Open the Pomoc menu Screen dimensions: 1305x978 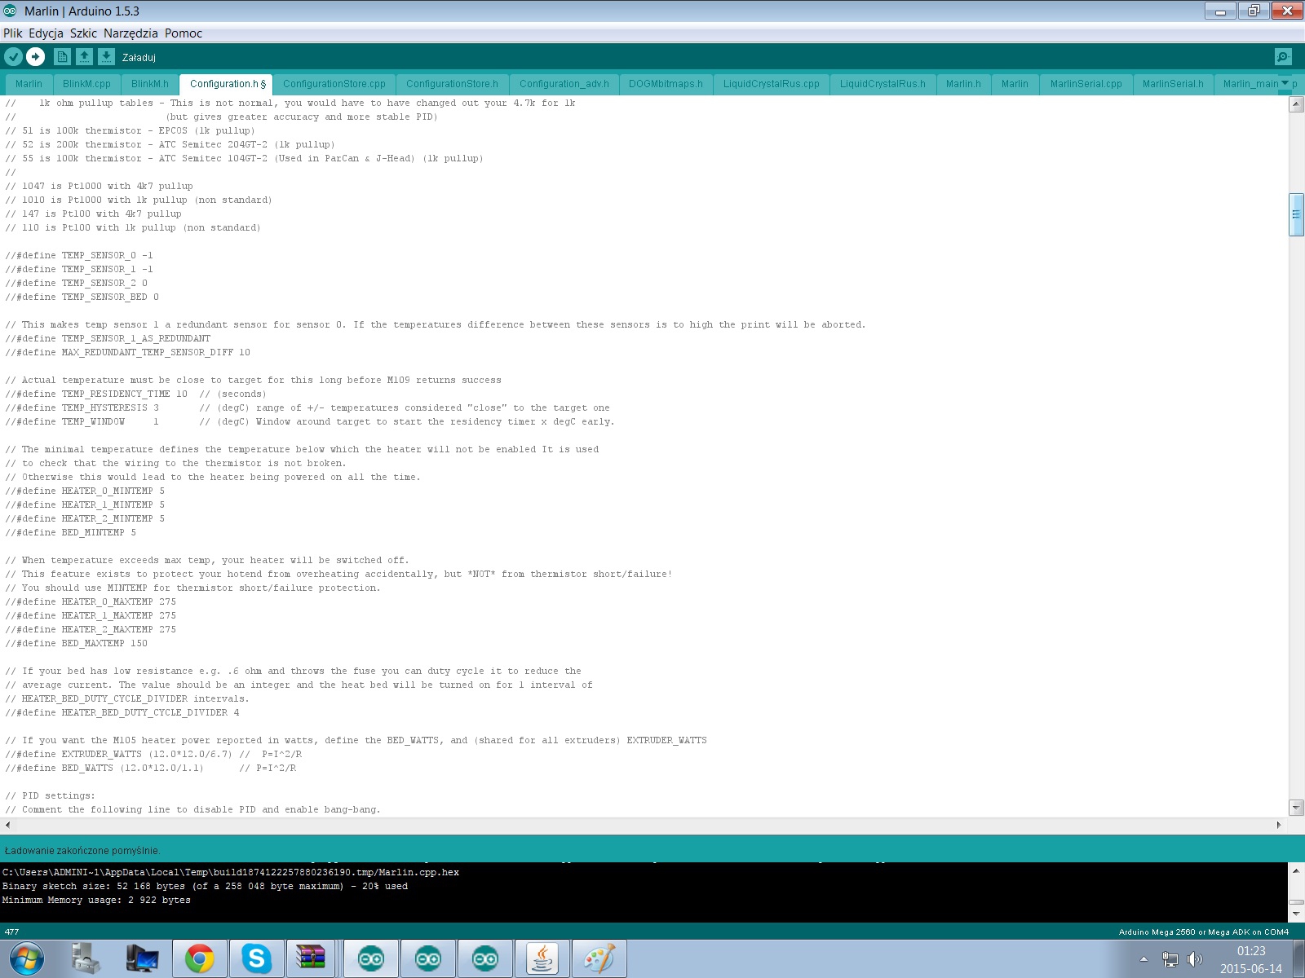tap(184, 33)
